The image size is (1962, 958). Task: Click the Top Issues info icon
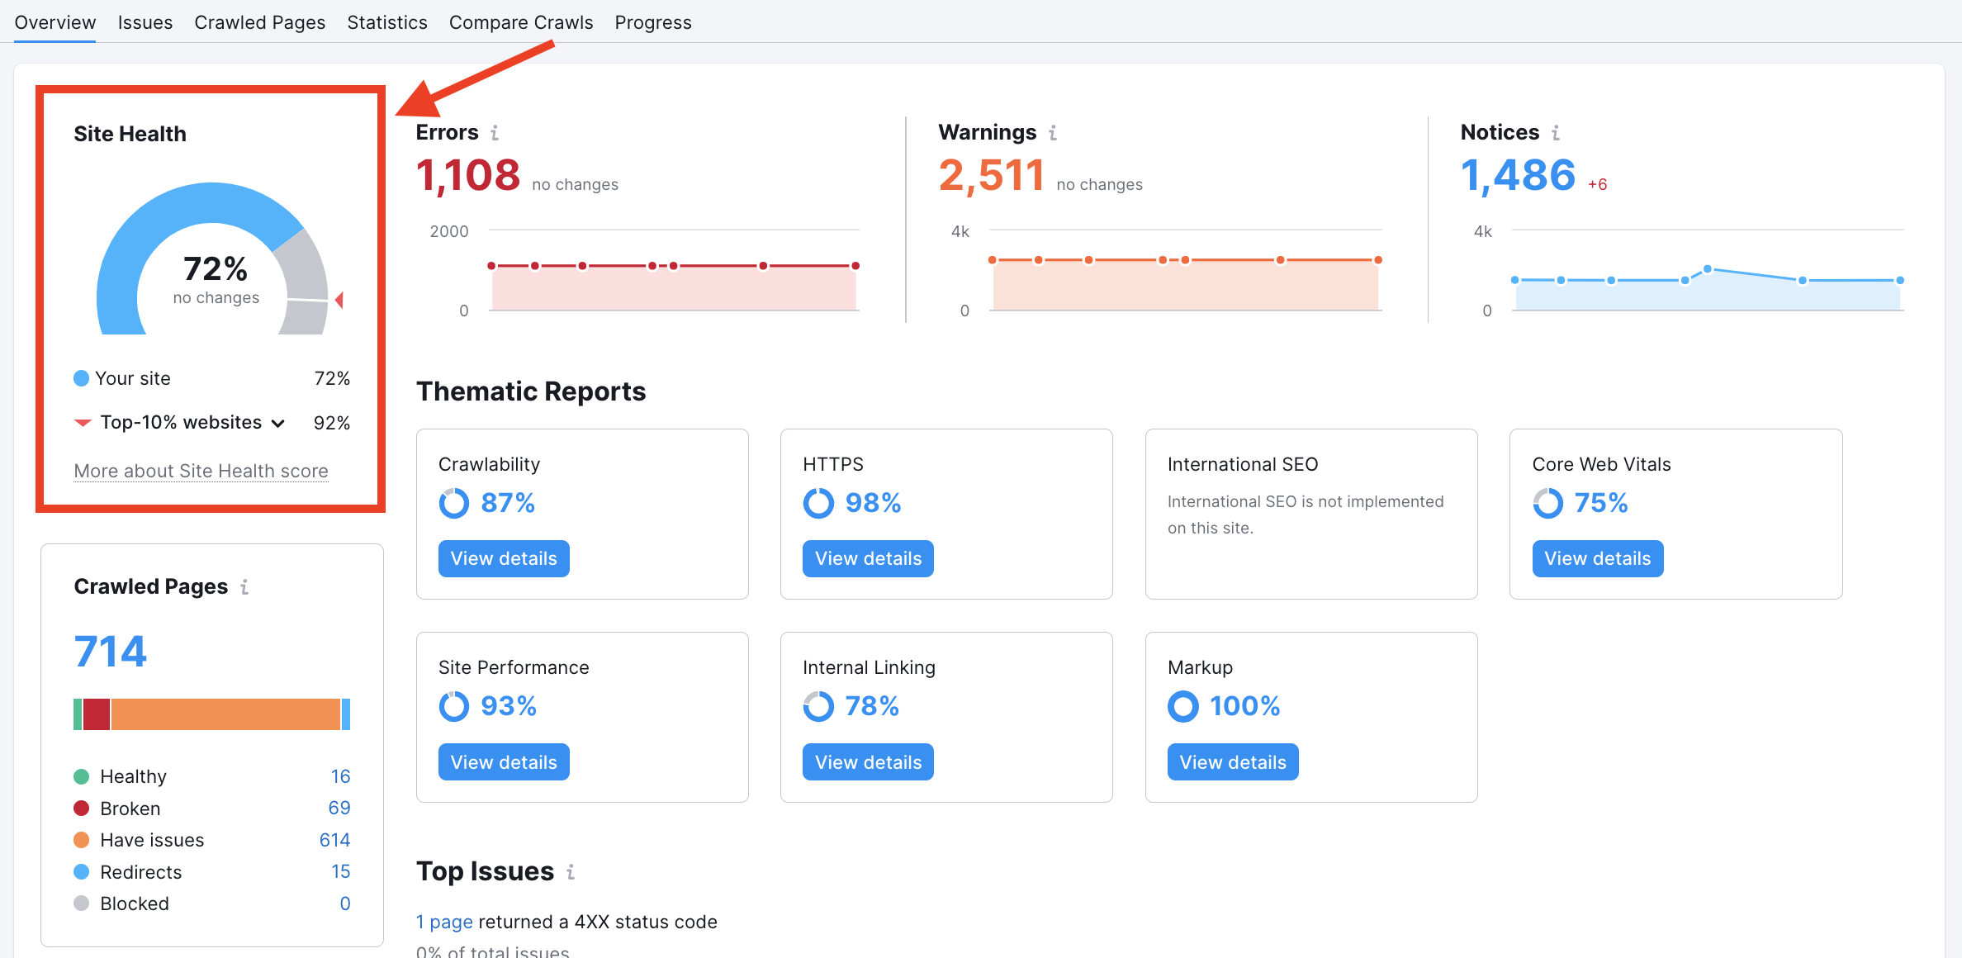571,871
